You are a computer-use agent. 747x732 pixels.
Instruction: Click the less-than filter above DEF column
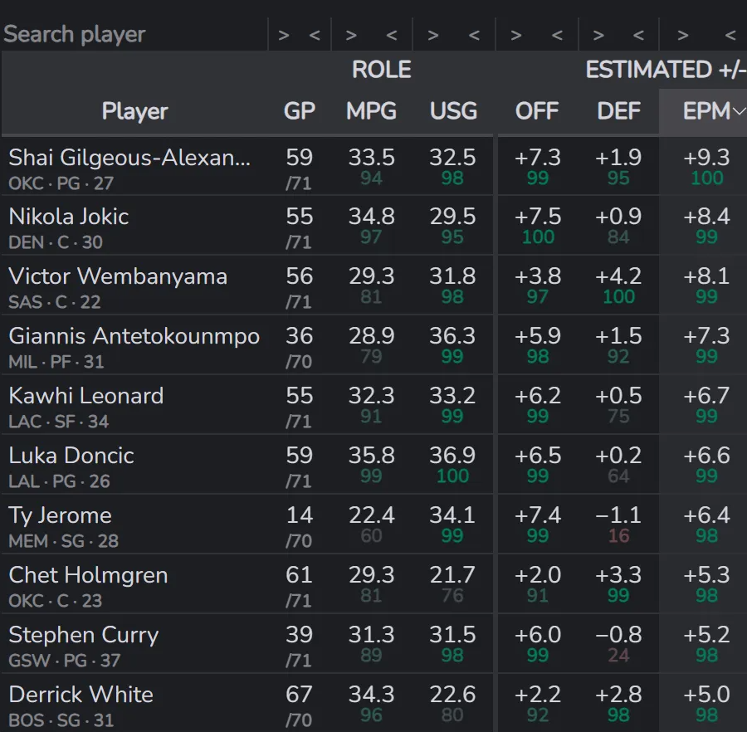coord(639,35)
